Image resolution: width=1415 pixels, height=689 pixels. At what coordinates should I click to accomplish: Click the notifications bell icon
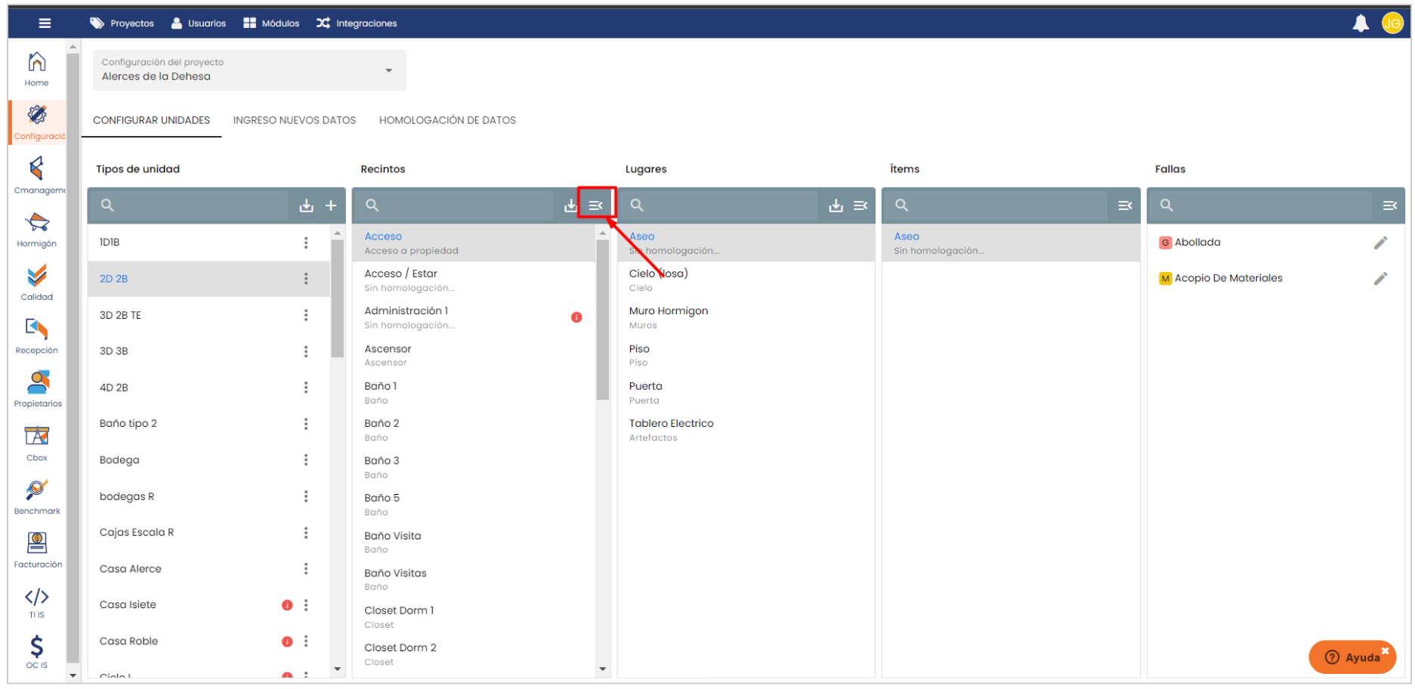(x=1360, y=23)
